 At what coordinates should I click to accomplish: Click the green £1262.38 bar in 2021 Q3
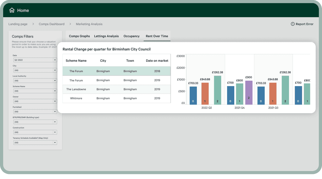tap(285, 90)
